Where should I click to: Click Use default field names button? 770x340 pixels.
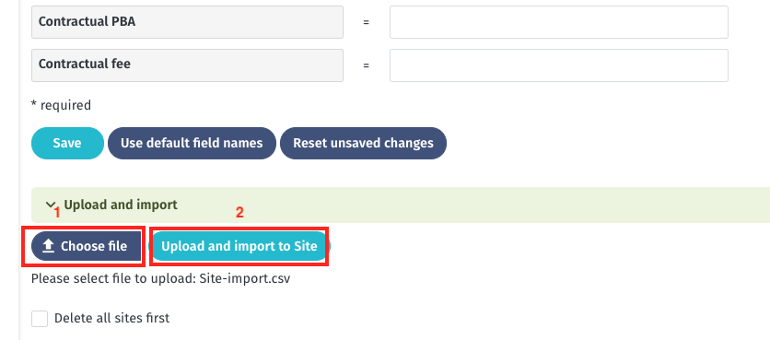[x=192, y=143]
